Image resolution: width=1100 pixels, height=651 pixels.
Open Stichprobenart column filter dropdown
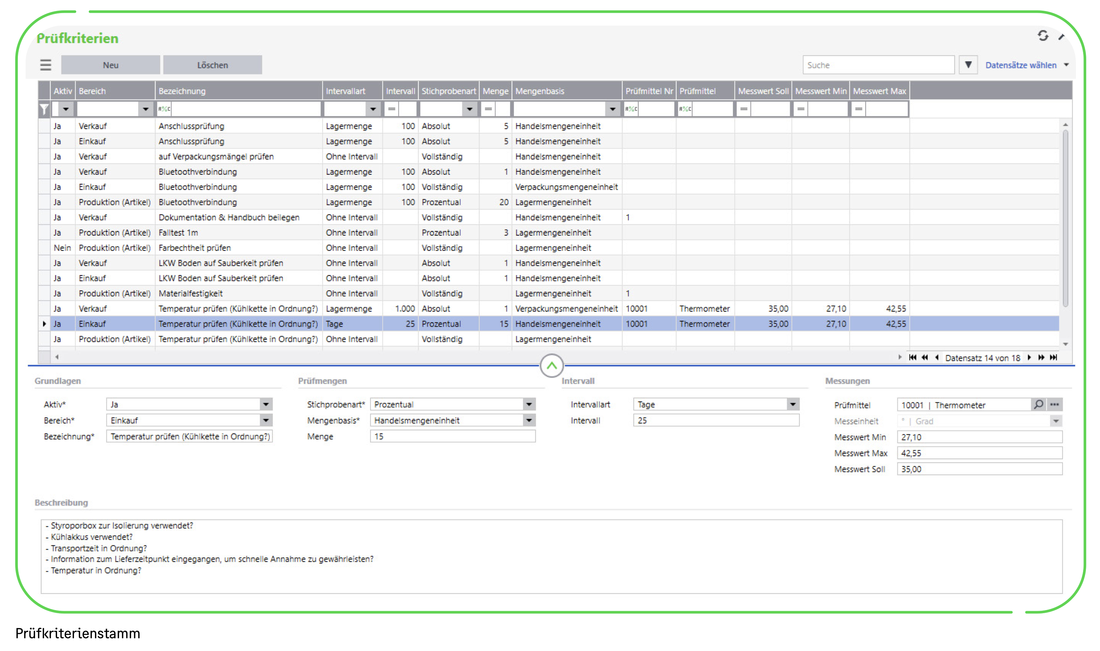[470, 109]
